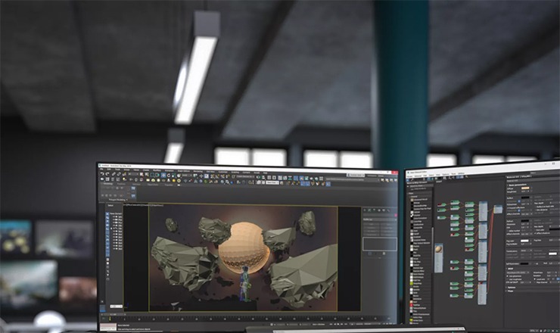Click the Diffuse color swatch
Viewport: 560px width, 333px height.
point(524,188)
